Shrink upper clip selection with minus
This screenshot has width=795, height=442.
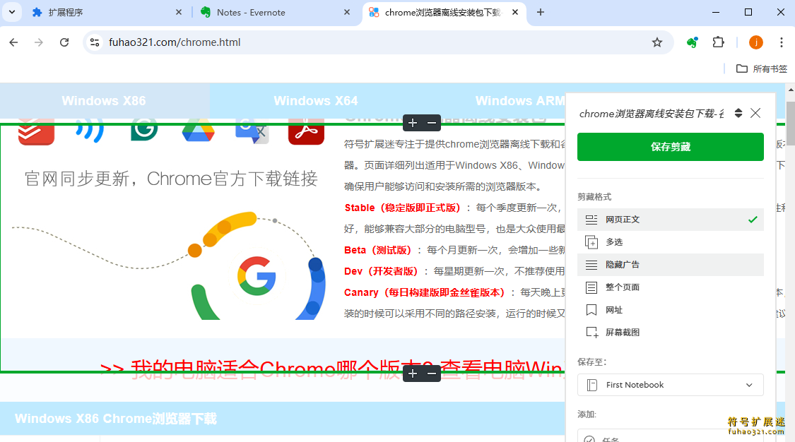point(432,123)
